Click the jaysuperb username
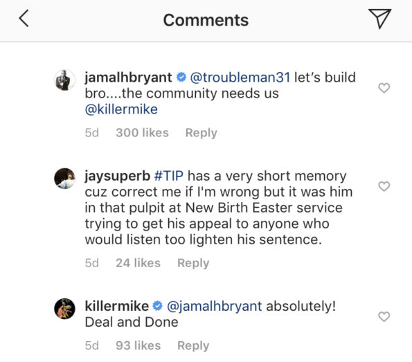 118,177
